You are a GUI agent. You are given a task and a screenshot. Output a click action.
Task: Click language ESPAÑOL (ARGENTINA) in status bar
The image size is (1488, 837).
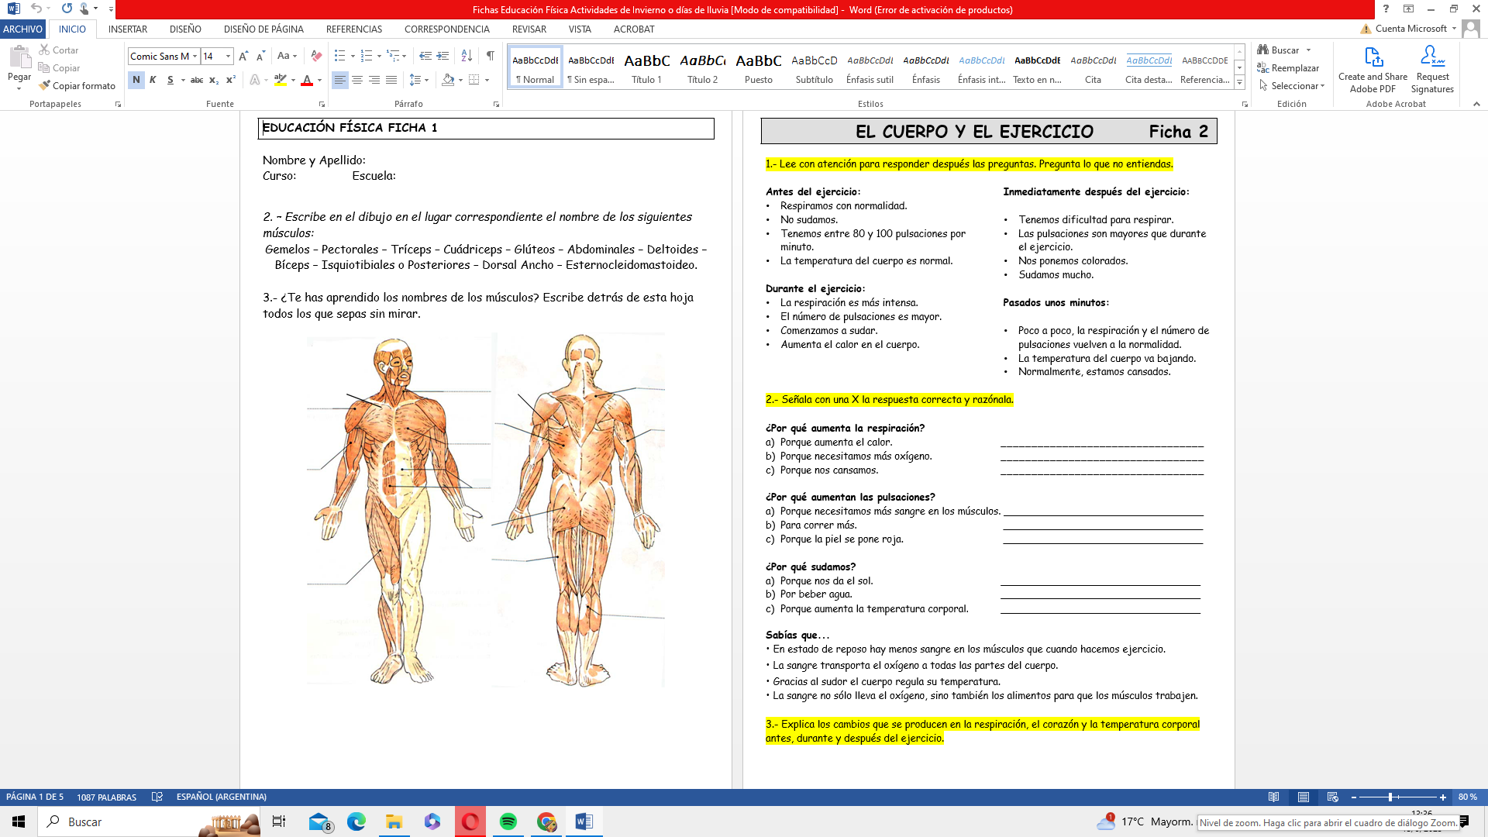coord(222,797)
